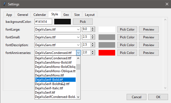Click Pick Color for fontSmall
Viewport: 171px width, 103px height.
[x=127, y=37]
